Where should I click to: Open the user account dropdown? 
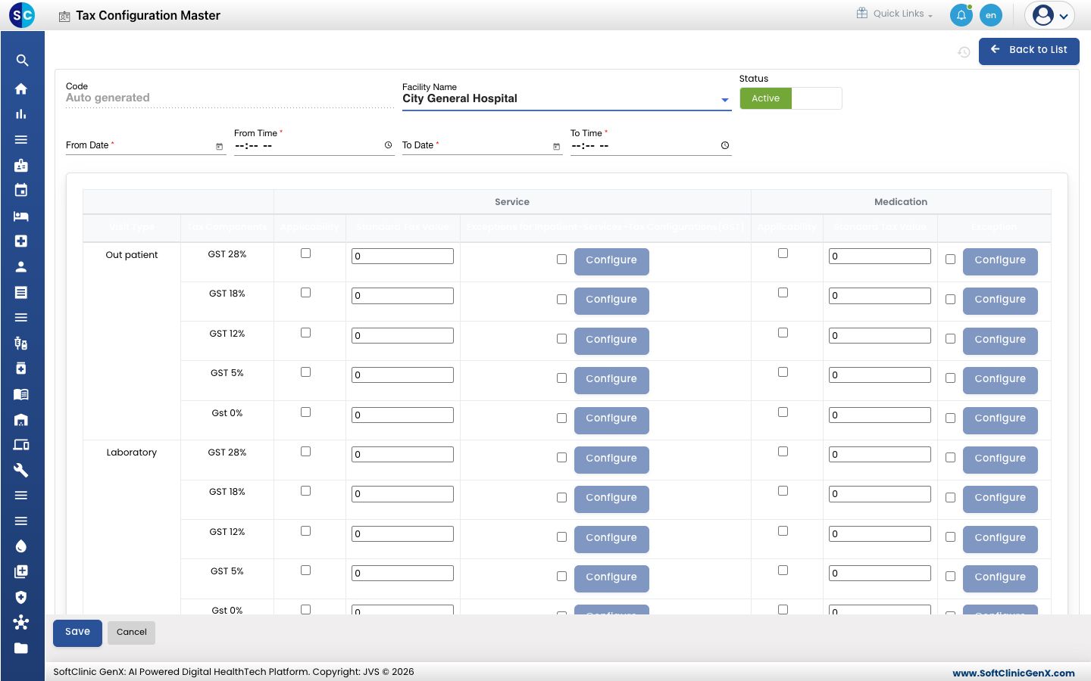(1050, 15)
